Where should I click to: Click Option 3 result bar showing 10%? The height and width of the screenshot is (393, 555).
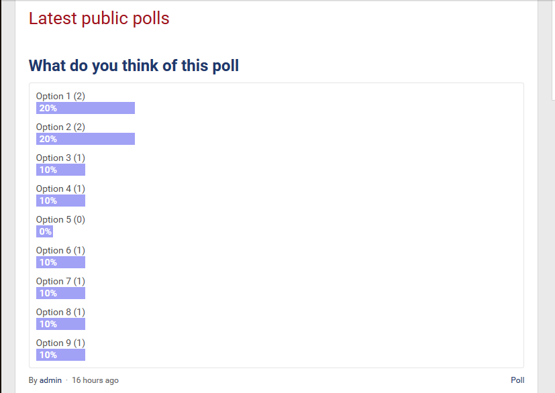[x=60, y=170]
